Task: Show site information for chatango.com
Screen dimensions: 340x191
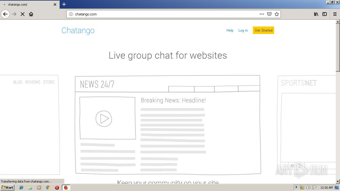Action: click(71, 14)
